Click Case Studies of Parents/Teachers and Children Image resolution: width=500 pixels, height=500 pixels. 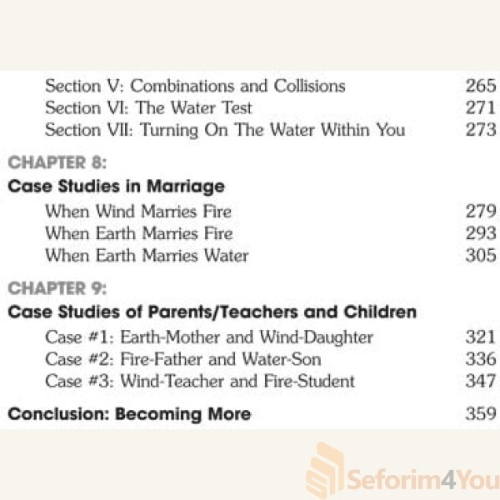[212, 312]
